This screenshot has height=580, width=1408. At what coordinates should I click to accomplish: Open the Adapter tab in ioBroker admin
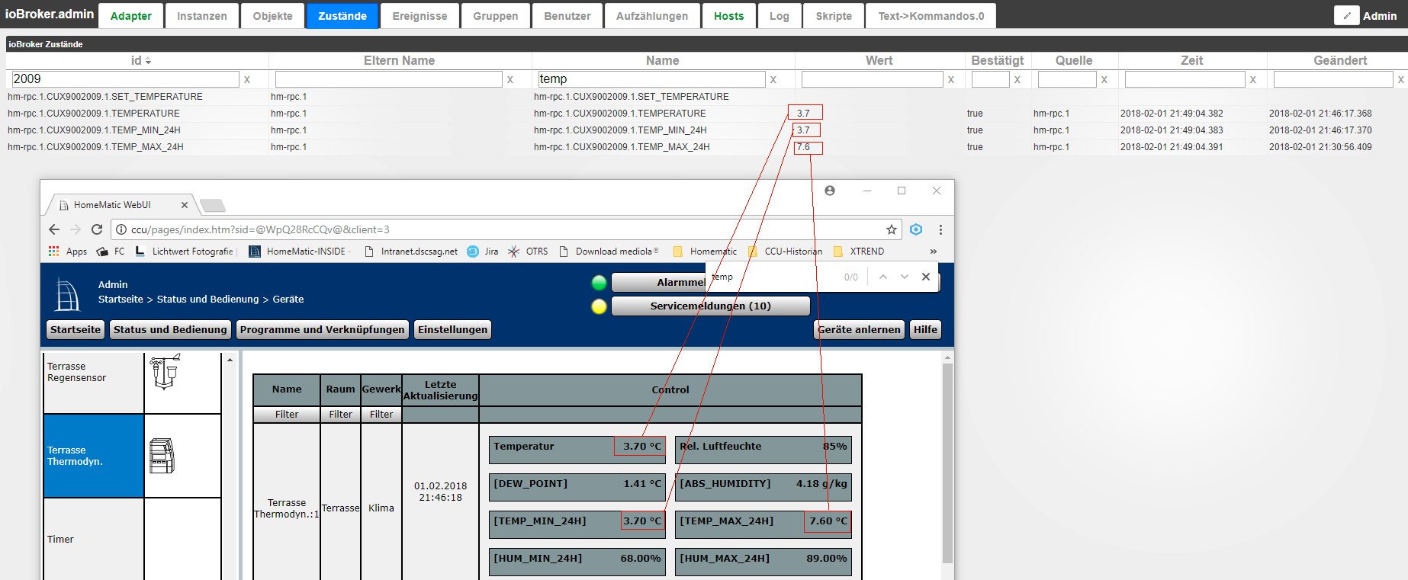130,16
